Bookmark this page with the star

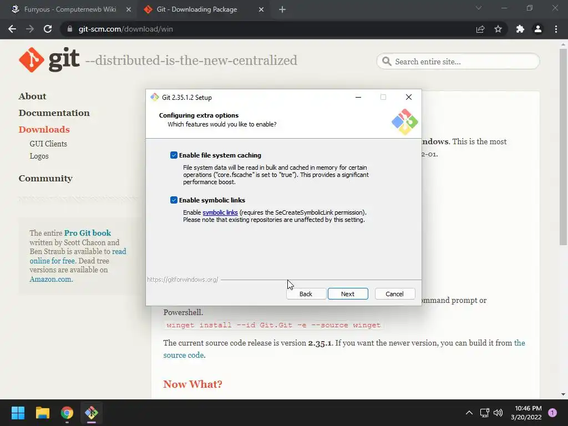point(498,29)
